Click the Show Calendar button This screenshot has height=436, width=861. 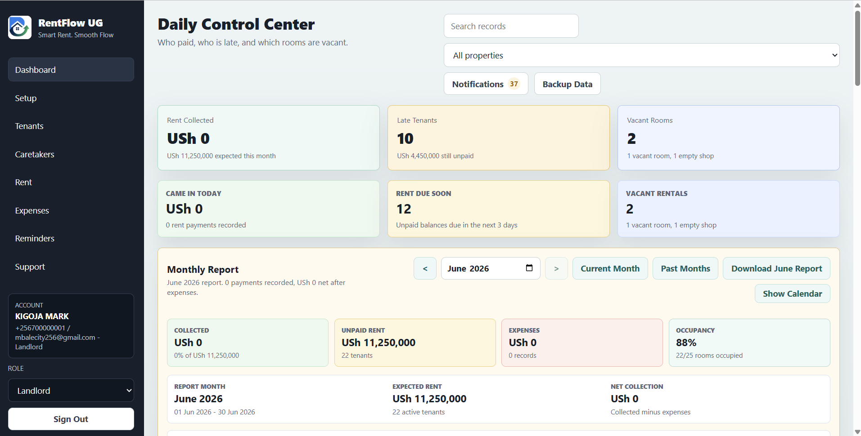[792, 294]
